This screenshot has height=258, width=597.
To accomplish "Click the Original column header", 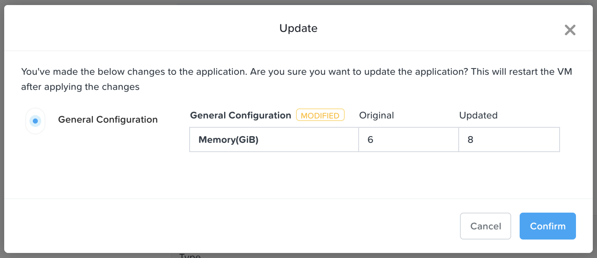I will click(x=376, y=115).
